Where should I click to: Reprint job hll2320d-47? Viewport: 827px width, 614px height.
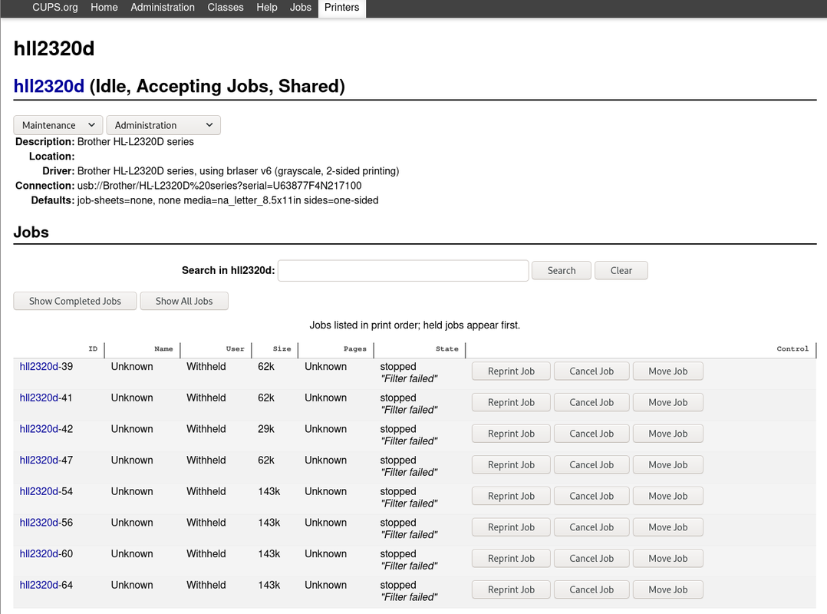pos(511,464)
